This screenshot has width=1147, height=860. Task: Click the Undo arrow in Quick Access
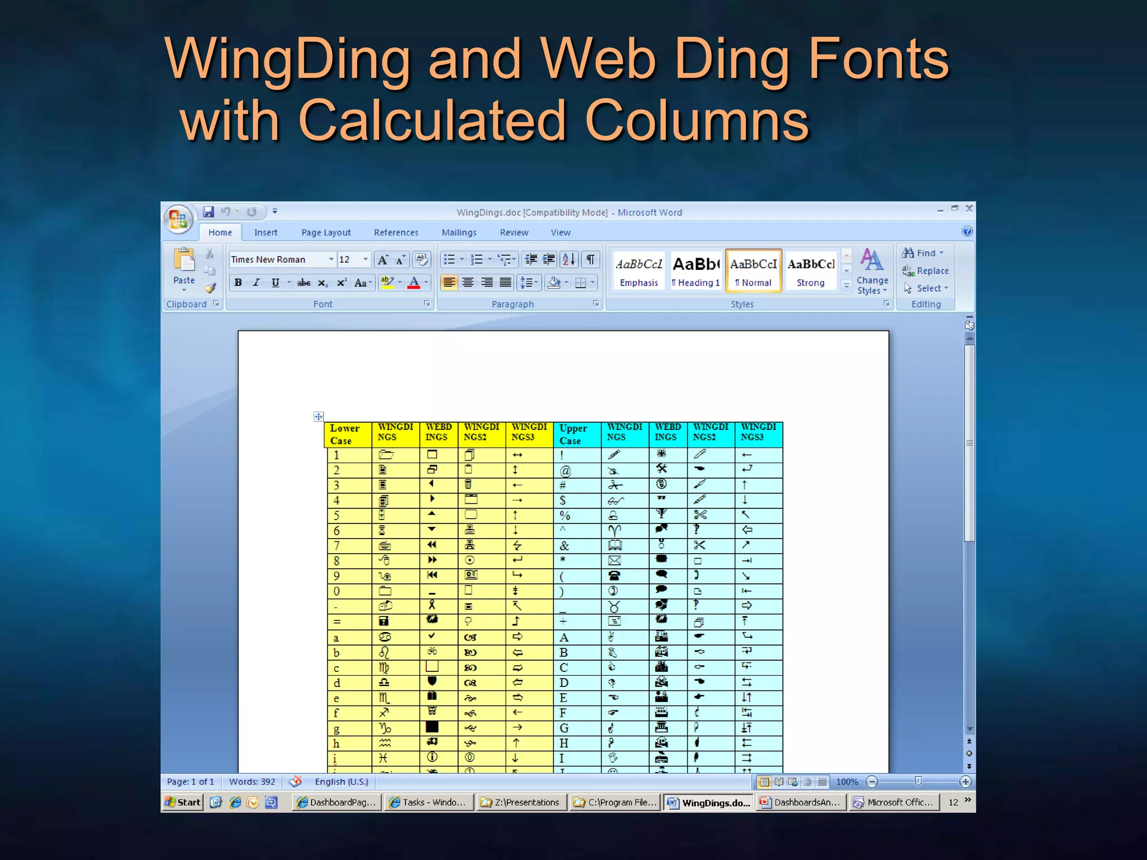click(226, 212)
